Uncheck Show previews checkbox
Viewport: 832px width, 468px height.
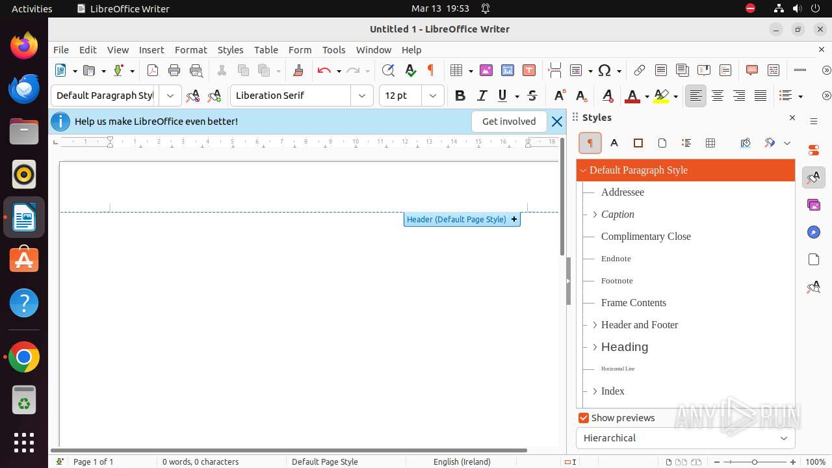(x=584, y=418)
